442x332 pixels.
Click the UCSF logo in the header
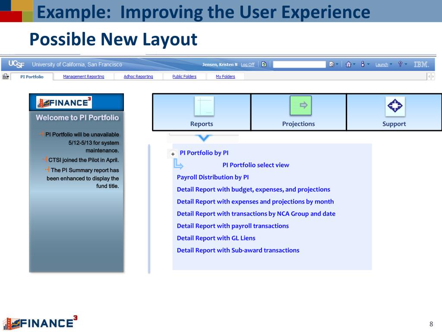pos(16,64)
